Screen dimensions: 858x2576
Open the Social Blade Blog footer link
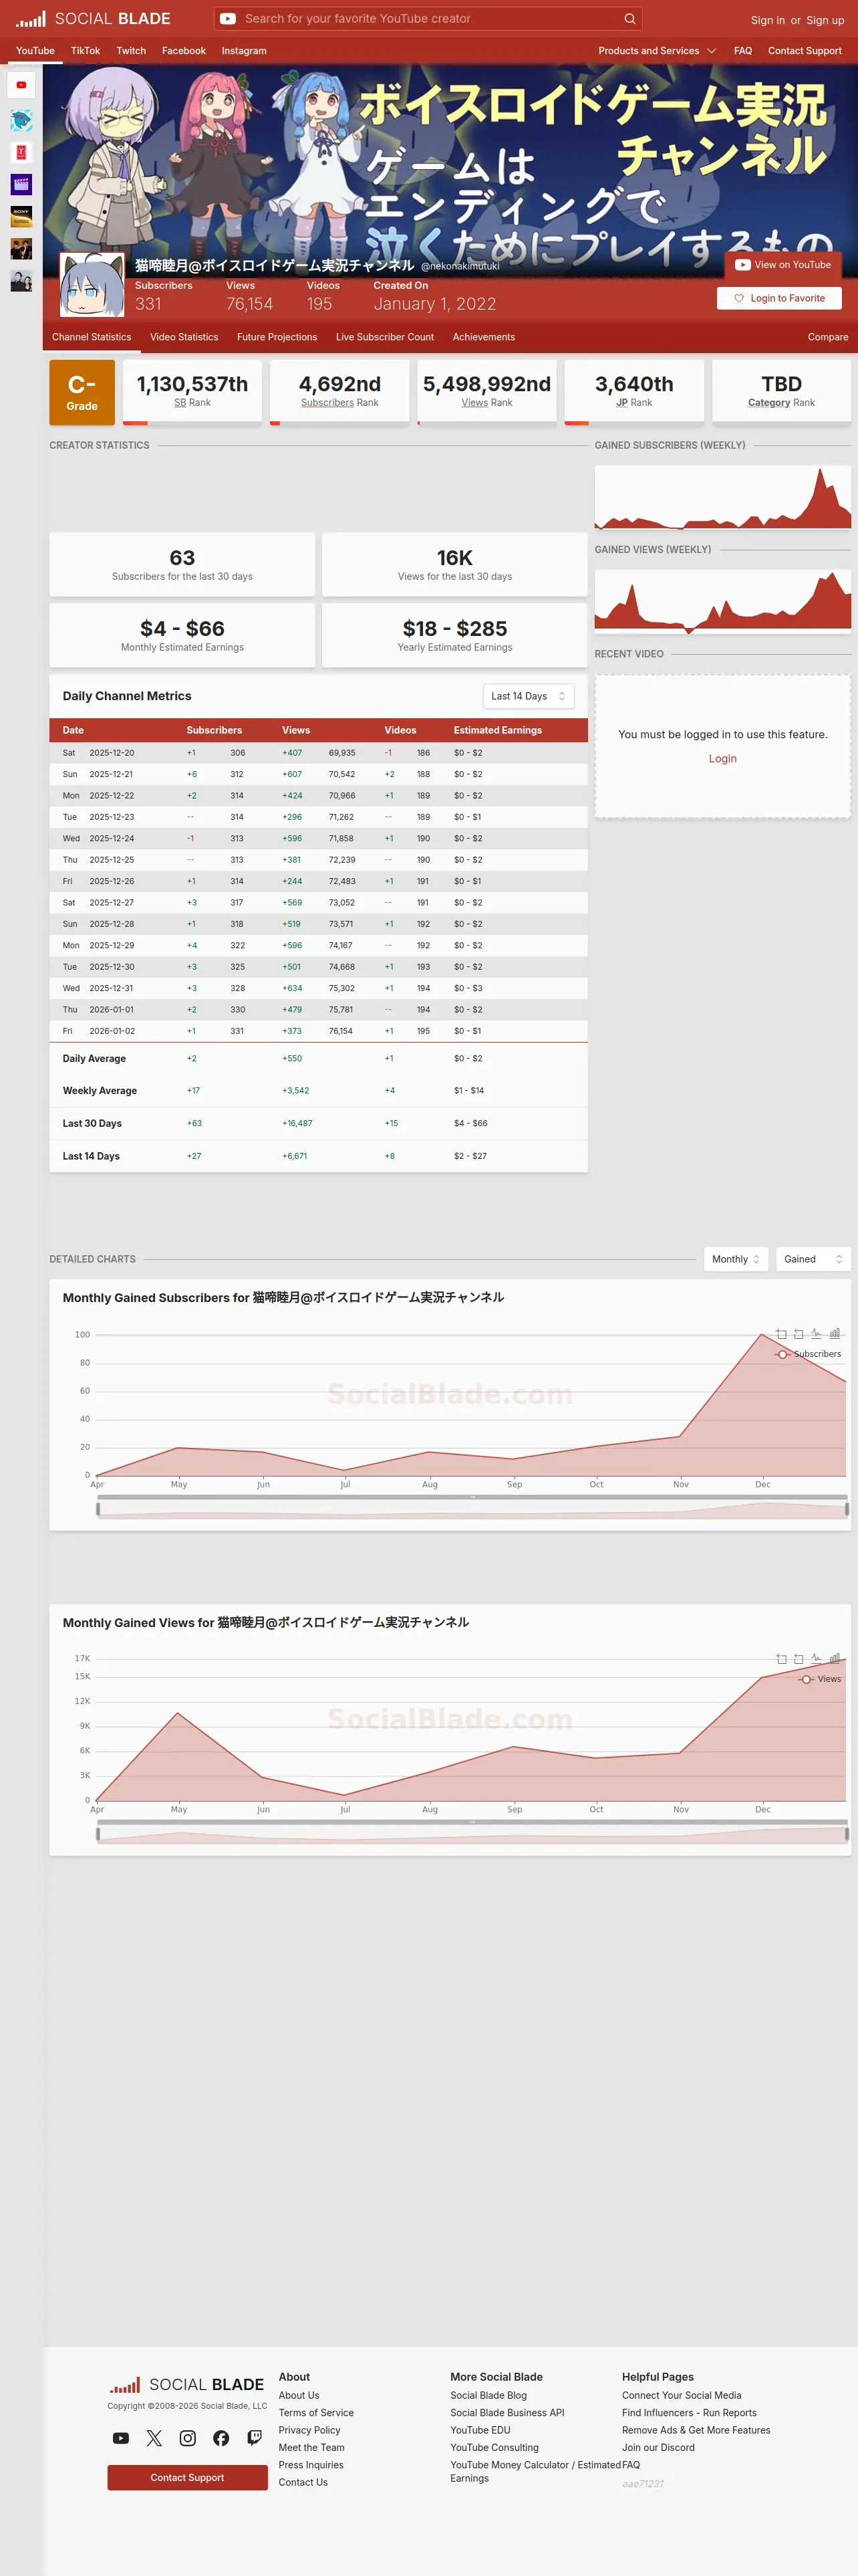(x=488, y=2395)
